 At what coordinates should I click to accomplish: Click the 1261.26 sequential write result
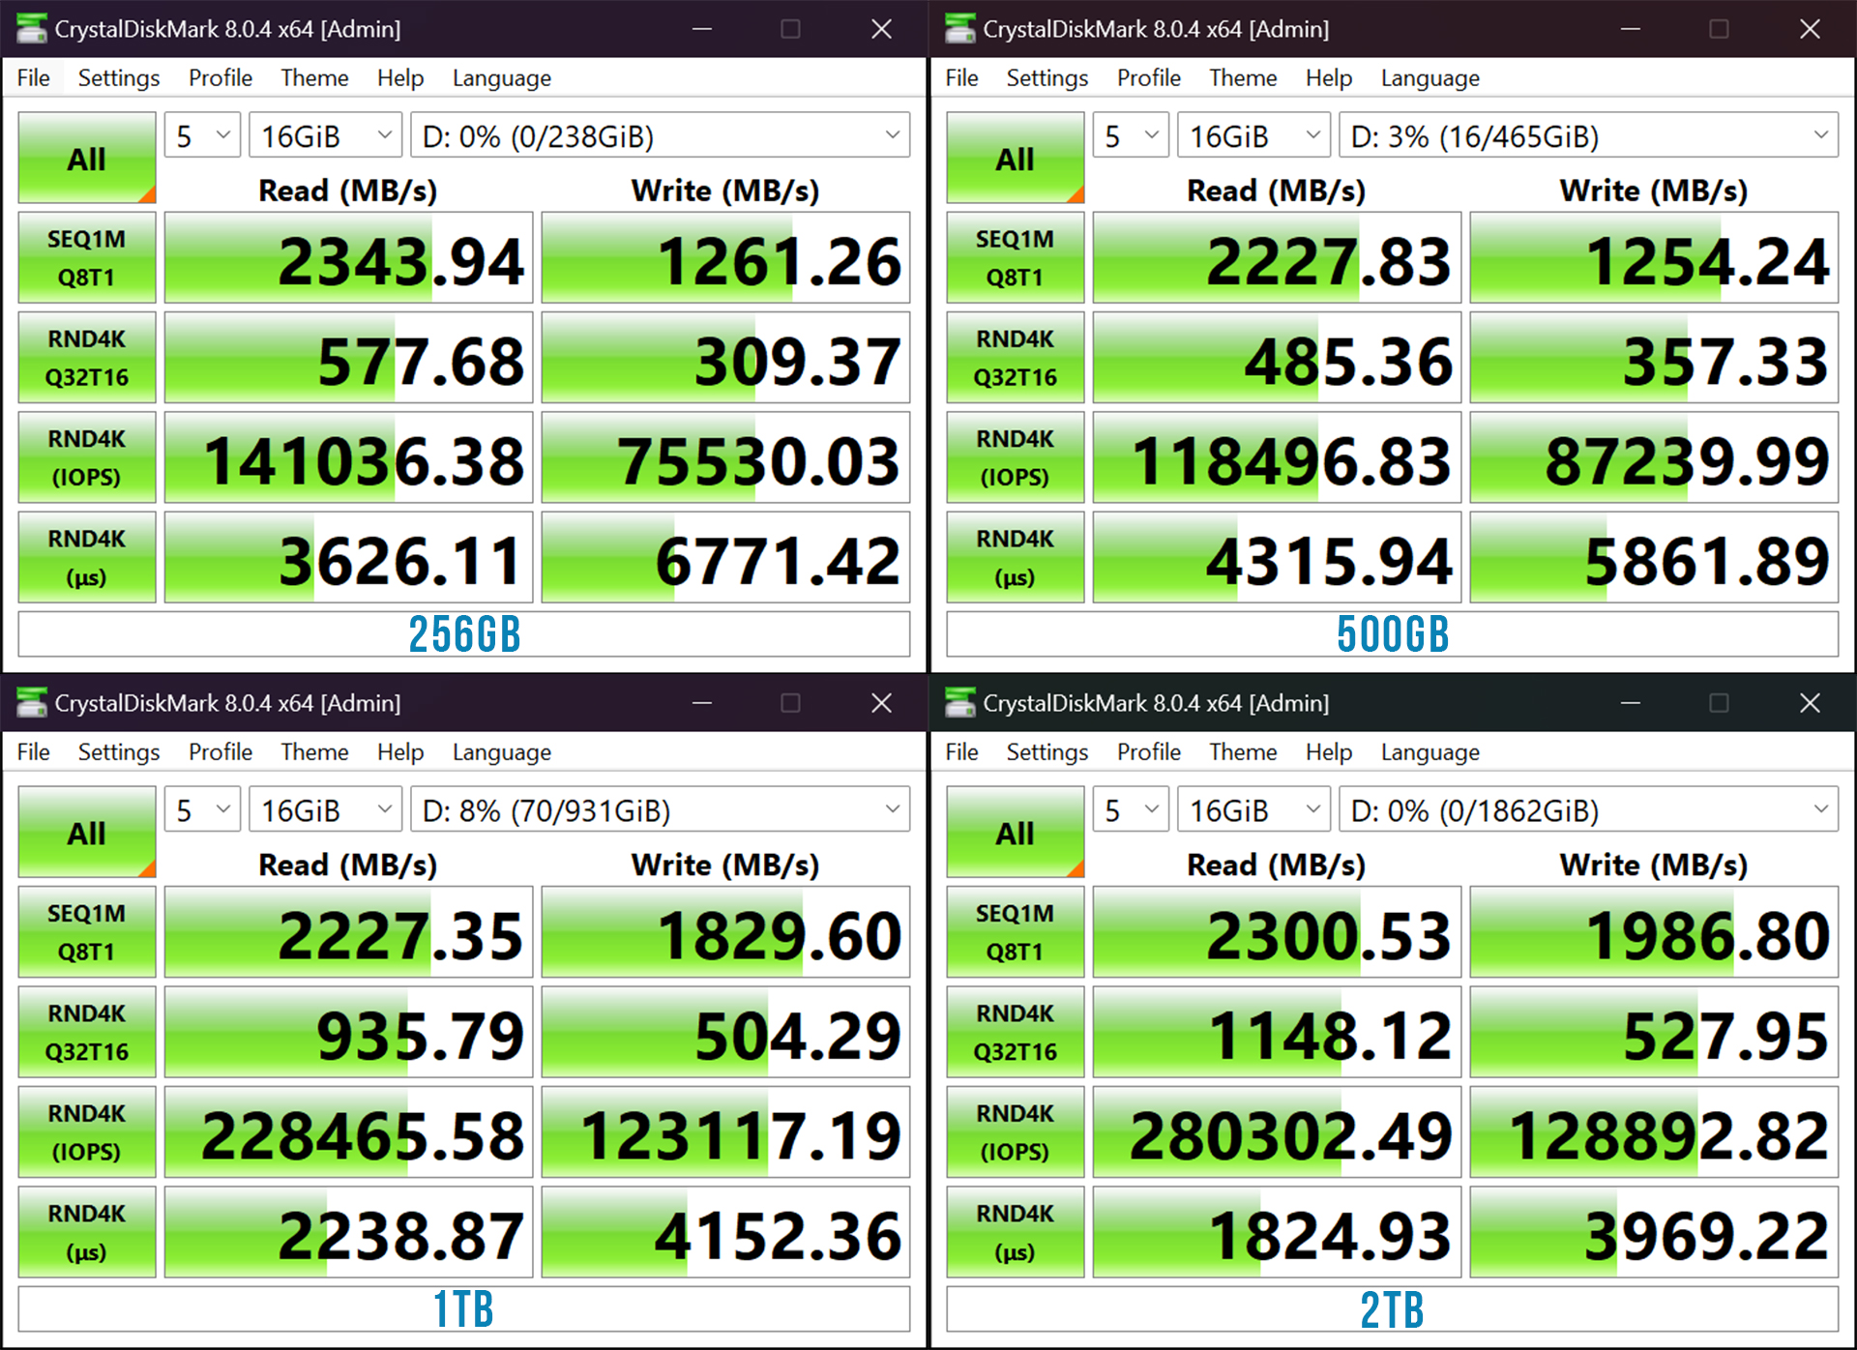point(725,258)
